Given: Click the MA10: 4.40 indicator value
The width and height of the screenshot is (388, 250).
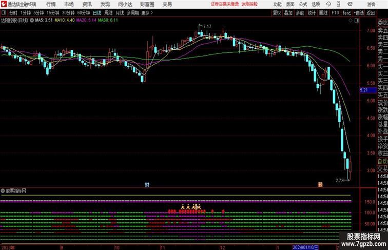Looking at the screenshot, I should coord(65,21).
